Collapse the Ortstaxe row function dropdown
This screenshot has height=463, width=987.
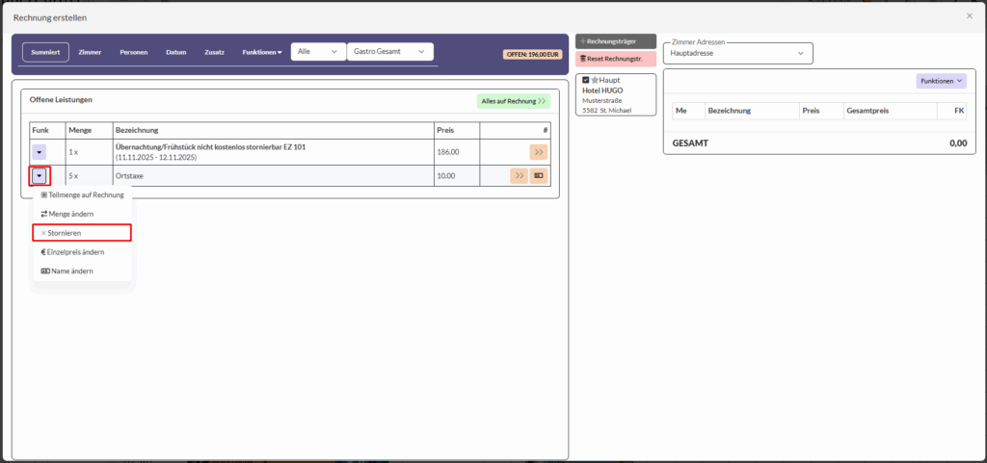click(x=40, y=176)
